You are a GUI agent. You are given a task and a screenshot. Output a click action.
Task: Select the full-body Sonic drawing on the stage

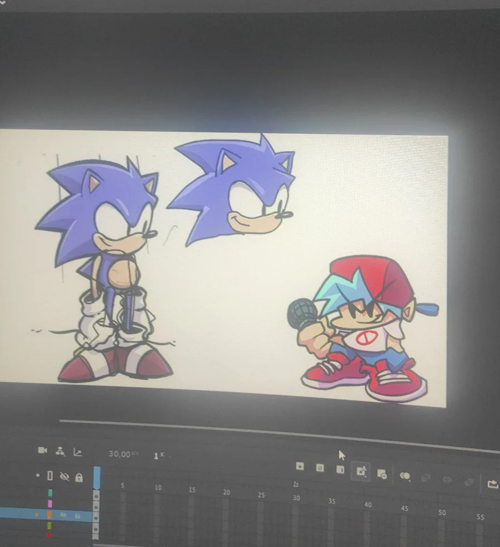click(103, 268)
